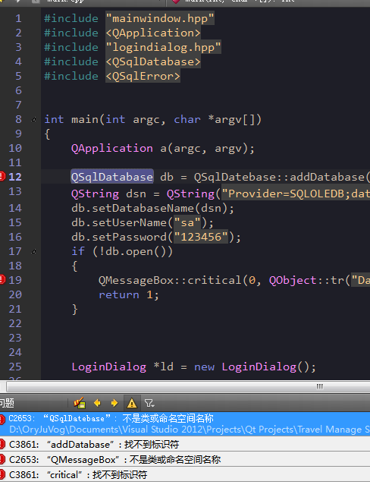Toggle the show warnings triangle button
370x491 pixels.
click(x=132, y=403)
